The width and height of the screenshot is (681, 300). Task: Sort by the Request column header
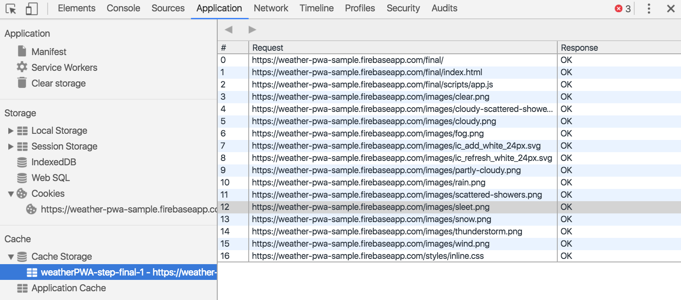(x=403, y=48)
